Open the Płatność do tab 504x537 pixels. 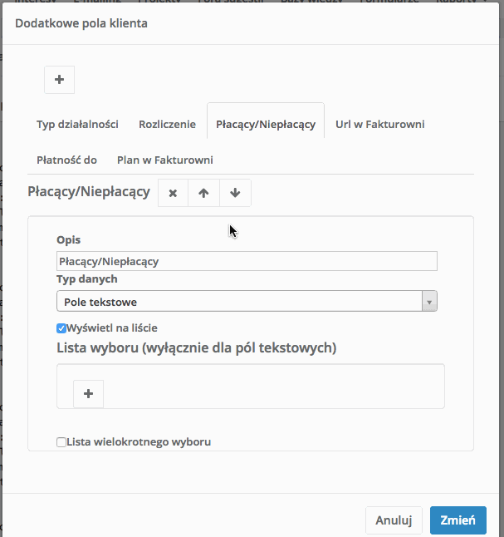pos(66,160)
